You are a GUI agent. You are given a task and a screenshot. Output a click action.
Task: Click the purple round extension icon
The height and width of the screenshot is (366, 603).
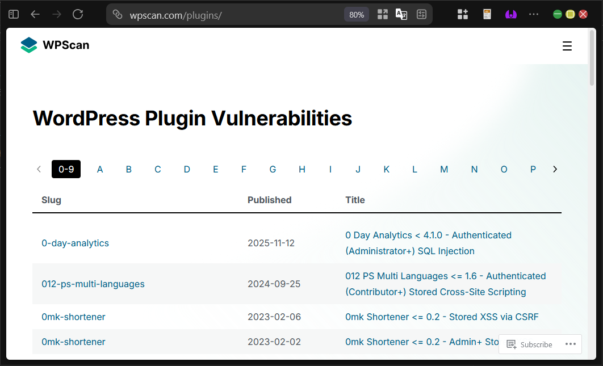(510, 15)
